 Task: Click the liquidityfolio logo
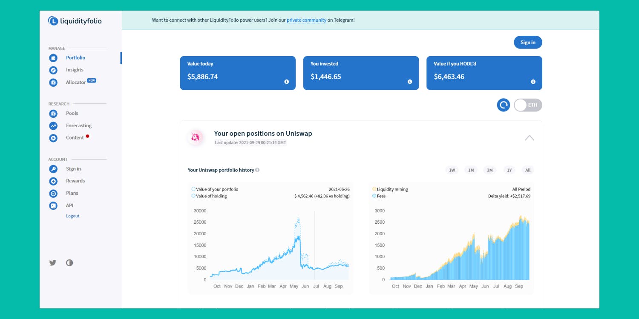pyautogui.click(x=75, y=21)
